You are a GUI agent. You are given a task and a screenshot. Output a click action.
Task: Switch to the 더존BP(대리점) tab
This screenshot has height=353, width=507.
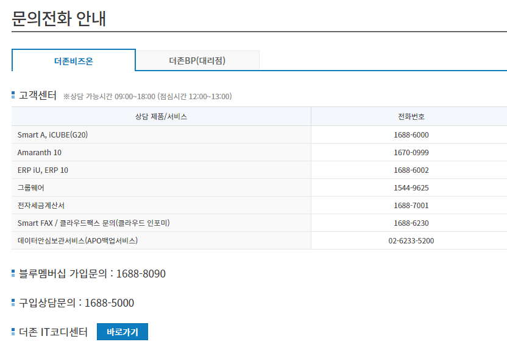(x=198, y=60)
